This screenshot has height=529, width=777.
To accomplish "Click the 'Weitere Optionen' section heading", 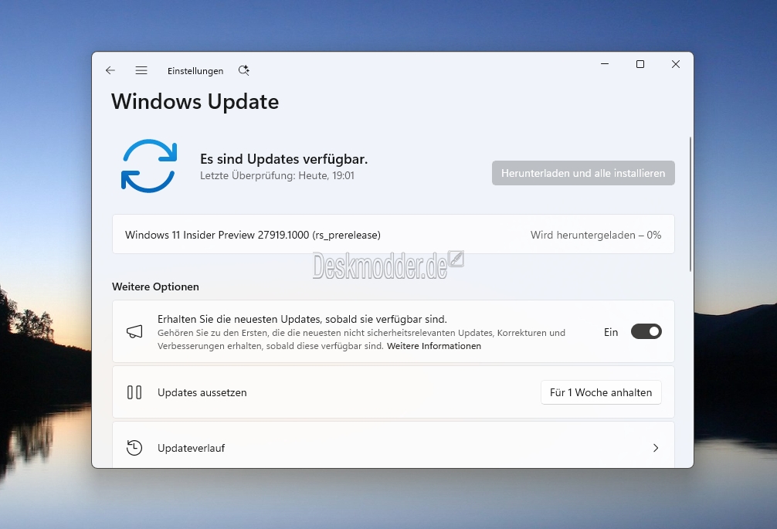I will tap(155, 287).
